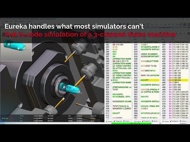Image resolution: width=190 pixels, height=142 pixels.
Task: Select line 282 G0 X16.000
Action: [x=118, y=45]
